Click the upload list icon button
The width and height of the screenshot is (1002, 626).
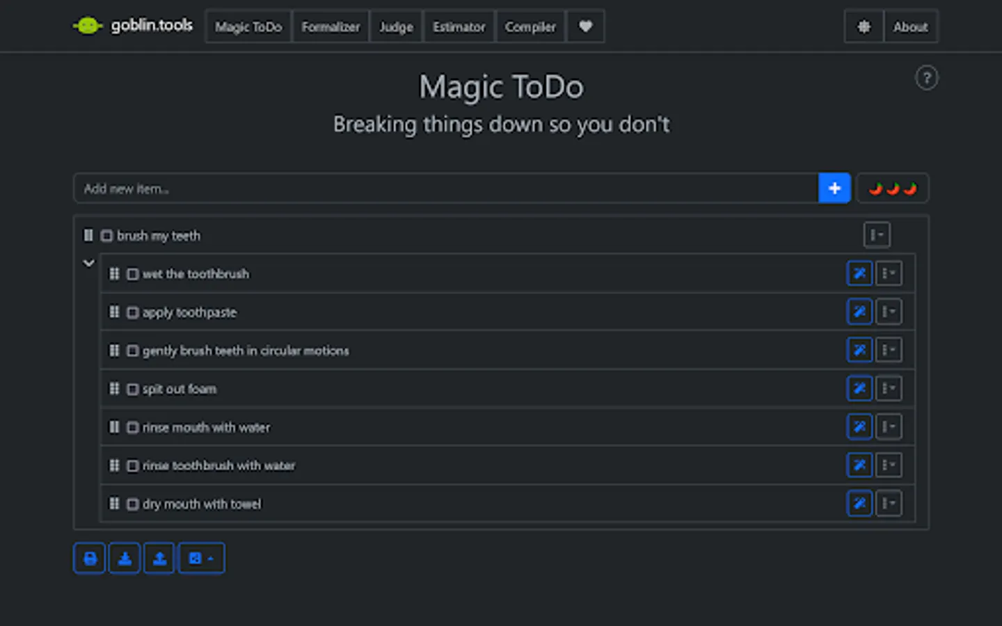click(159, 558)
